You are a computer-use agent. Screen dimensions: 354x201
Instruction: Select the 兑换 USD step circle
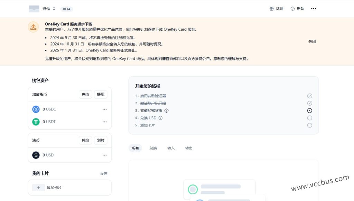click(x=309, y=118)
